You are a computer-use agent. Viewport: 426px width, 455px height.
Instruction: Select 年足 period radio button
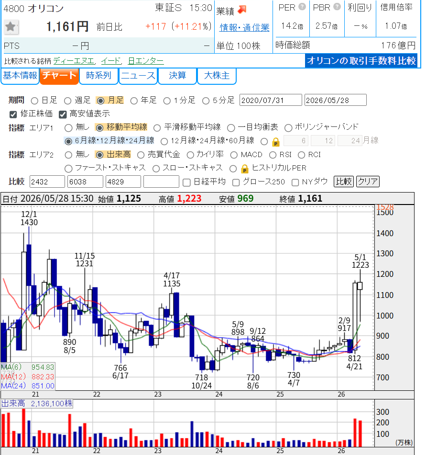134,101
